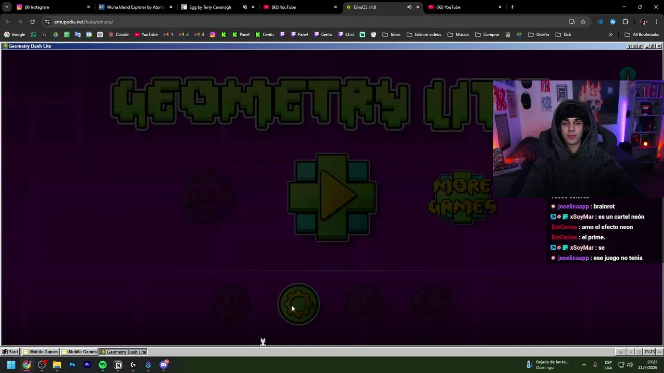664x373 pixels.
Task: Show hidden bookmarks with the overflow chevron
Action: click(x=611, y=35)
